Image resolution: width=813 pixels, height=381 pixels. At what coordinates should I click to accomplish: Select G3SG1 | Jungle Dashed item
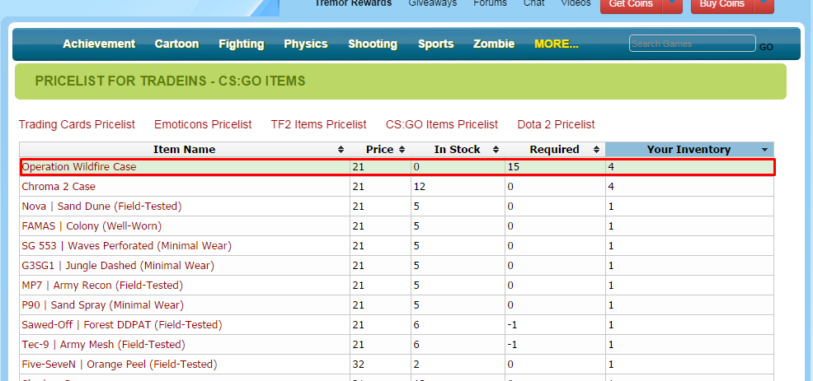(x=118, y=266)
